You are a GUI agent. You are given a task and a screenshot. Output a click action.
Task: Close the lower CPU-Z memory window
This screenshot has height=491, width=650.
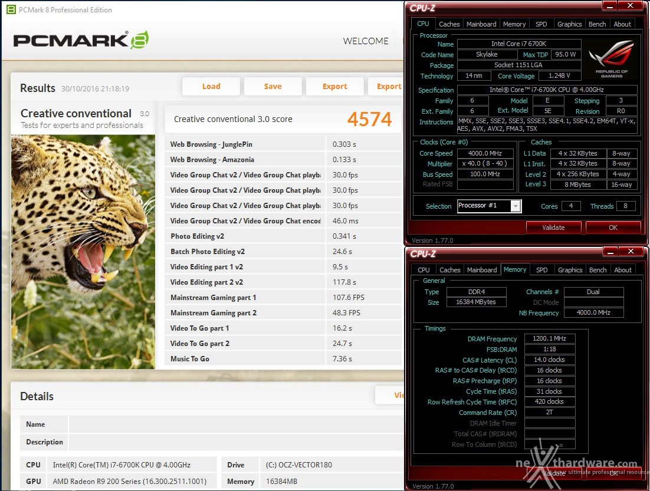coord(631,252)
